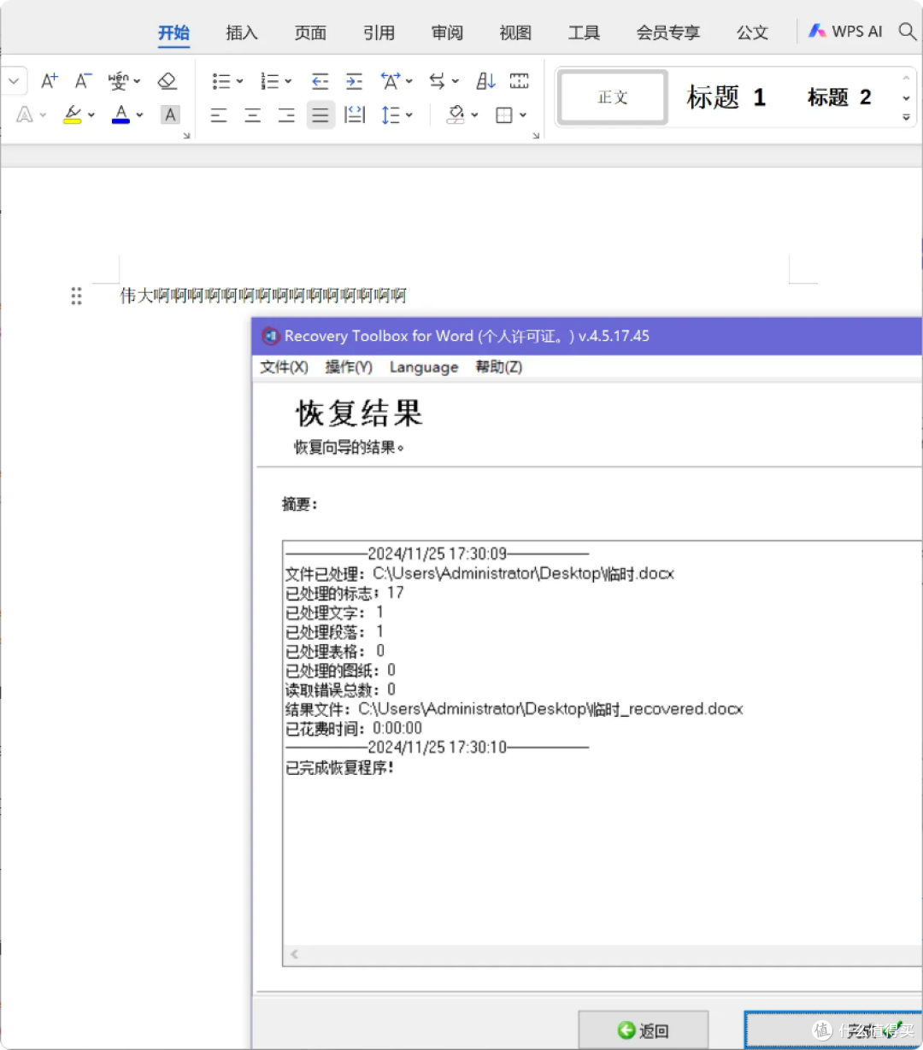Switch to the 工具 ribbon tab

pos(584,32)
